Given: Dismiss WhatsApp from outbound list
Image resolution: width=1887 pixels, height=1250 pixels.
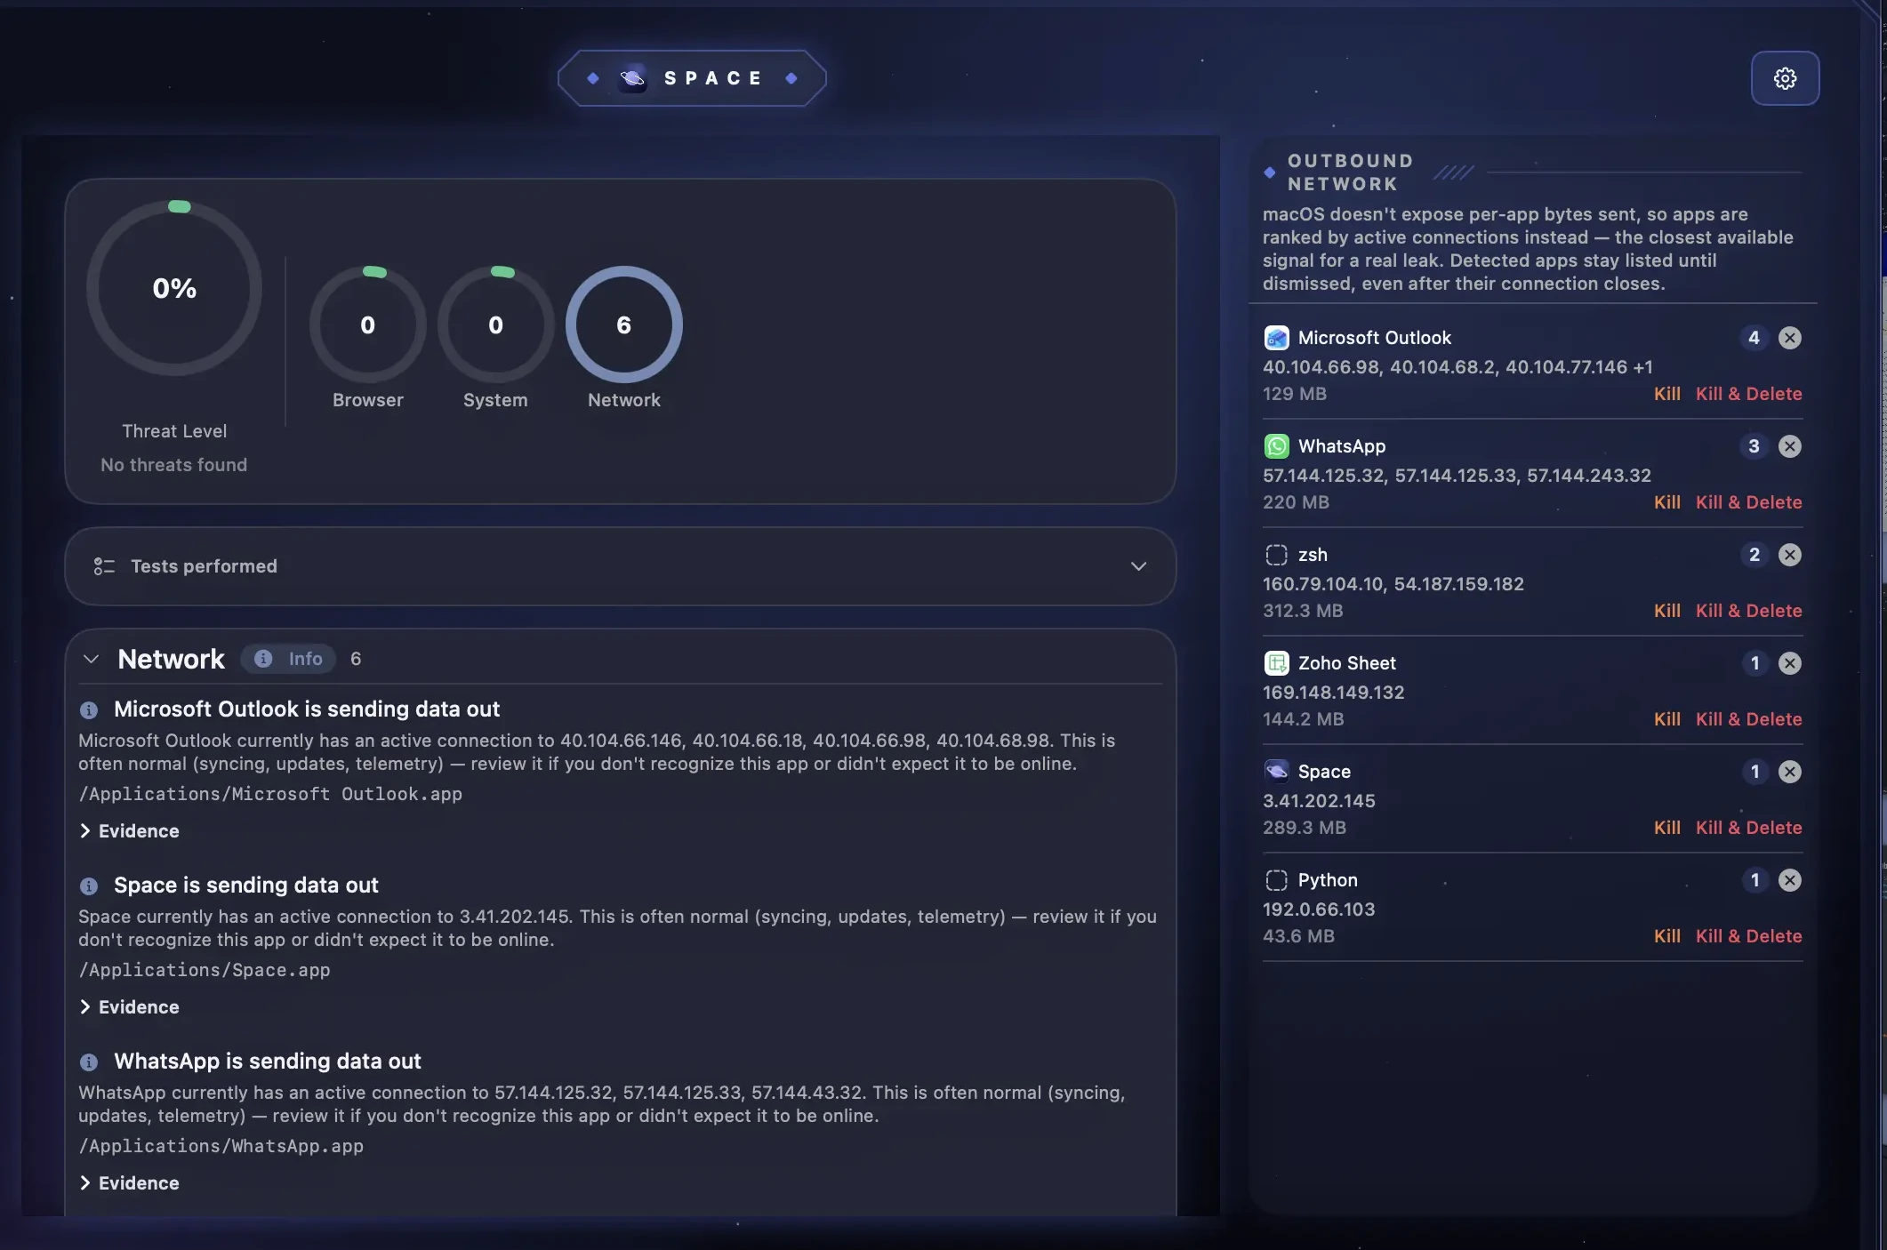Looking at the screenshot, I should pos(1789,446).
